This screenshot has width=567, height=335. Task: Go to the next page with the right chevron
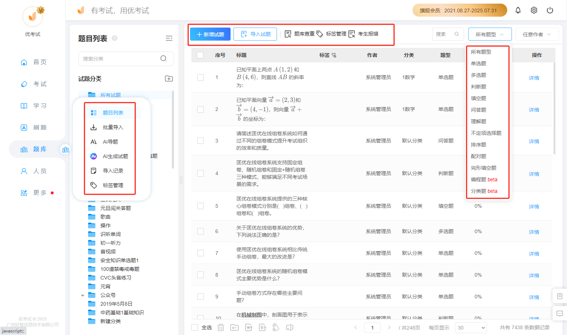coord(389,327)
